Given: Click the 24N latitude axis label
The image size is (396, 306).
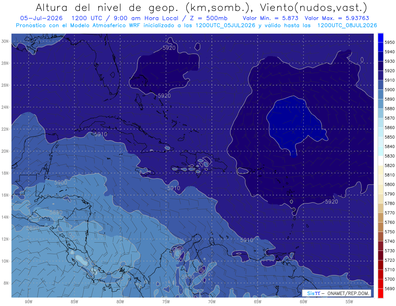Looking at the screenshot, I should [x=5, y=107].
